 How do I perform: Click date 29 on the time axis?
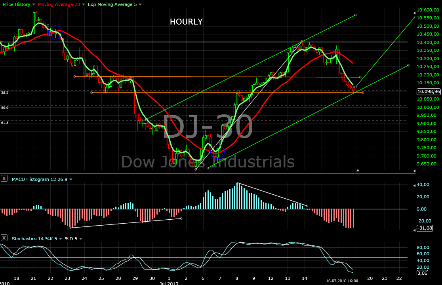tap(135, 278)
